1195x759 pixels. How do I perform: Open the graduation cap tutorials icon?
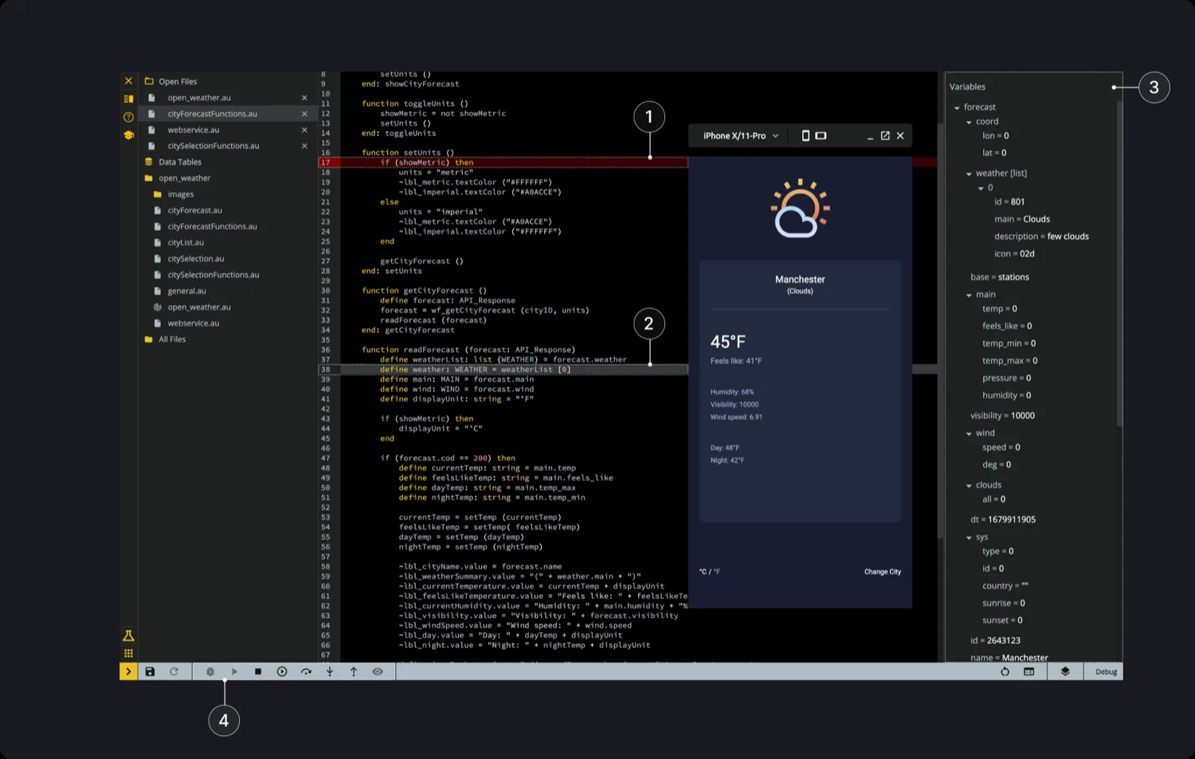(x=128, y=135)
